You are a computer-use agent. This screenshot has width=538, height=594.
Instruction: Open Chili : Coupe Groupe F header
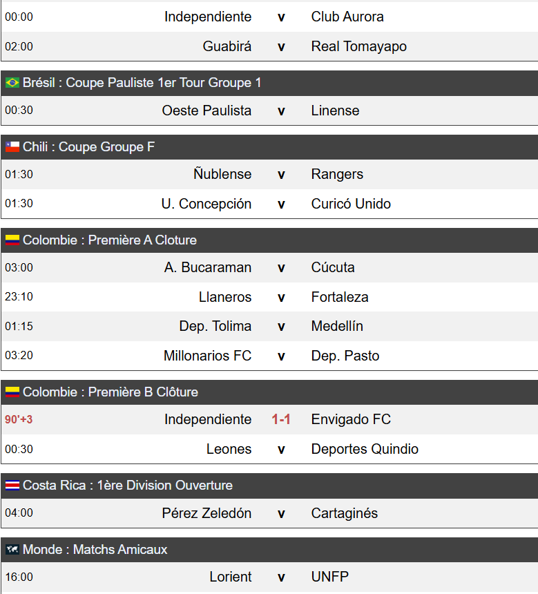click(x=88, y=146)
